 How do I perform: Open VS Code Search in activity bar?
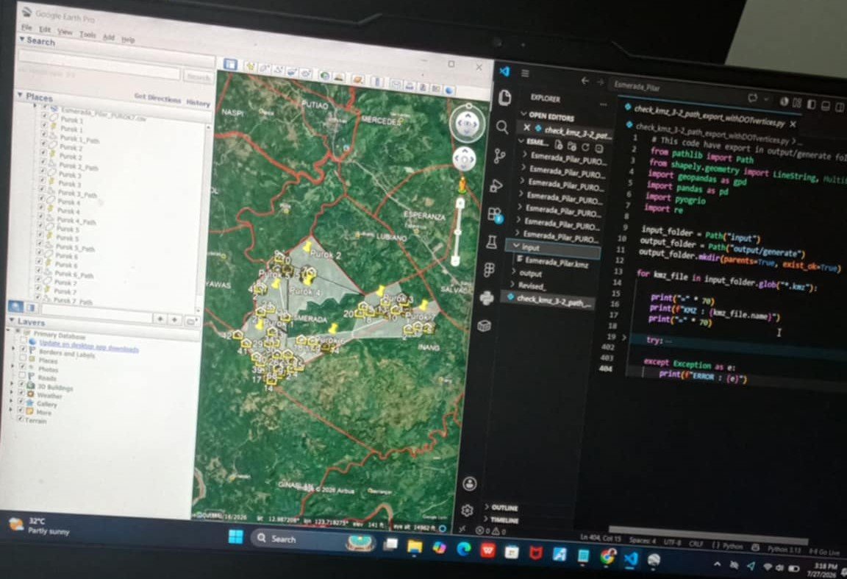tap(502, 127)
